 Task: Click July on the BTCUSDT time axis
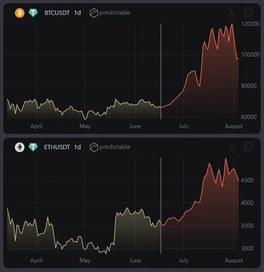click(x=184, y=126)
